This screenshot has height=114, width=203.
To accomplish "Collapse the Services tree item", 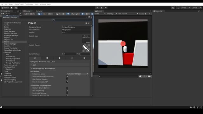I will click(x=3, y=52).
